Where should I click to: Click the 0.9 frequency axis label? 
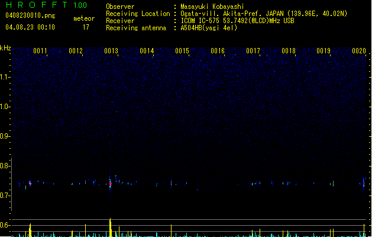[5, 136]
